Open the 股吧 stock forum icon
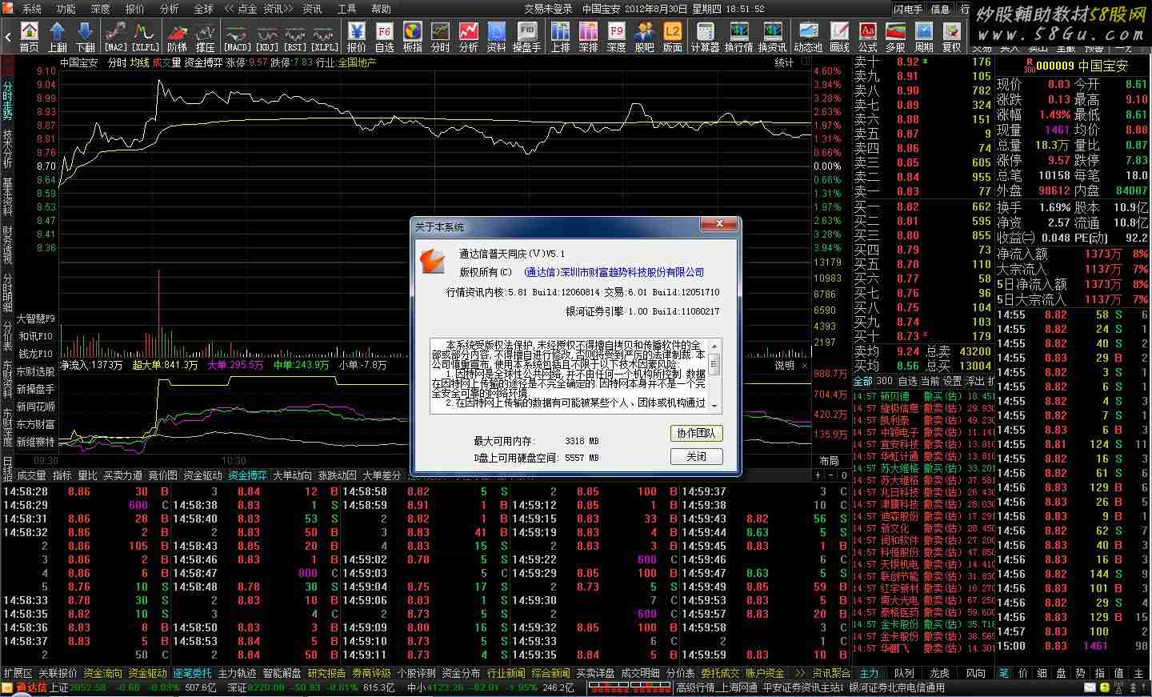 click(x=645, y=37)
